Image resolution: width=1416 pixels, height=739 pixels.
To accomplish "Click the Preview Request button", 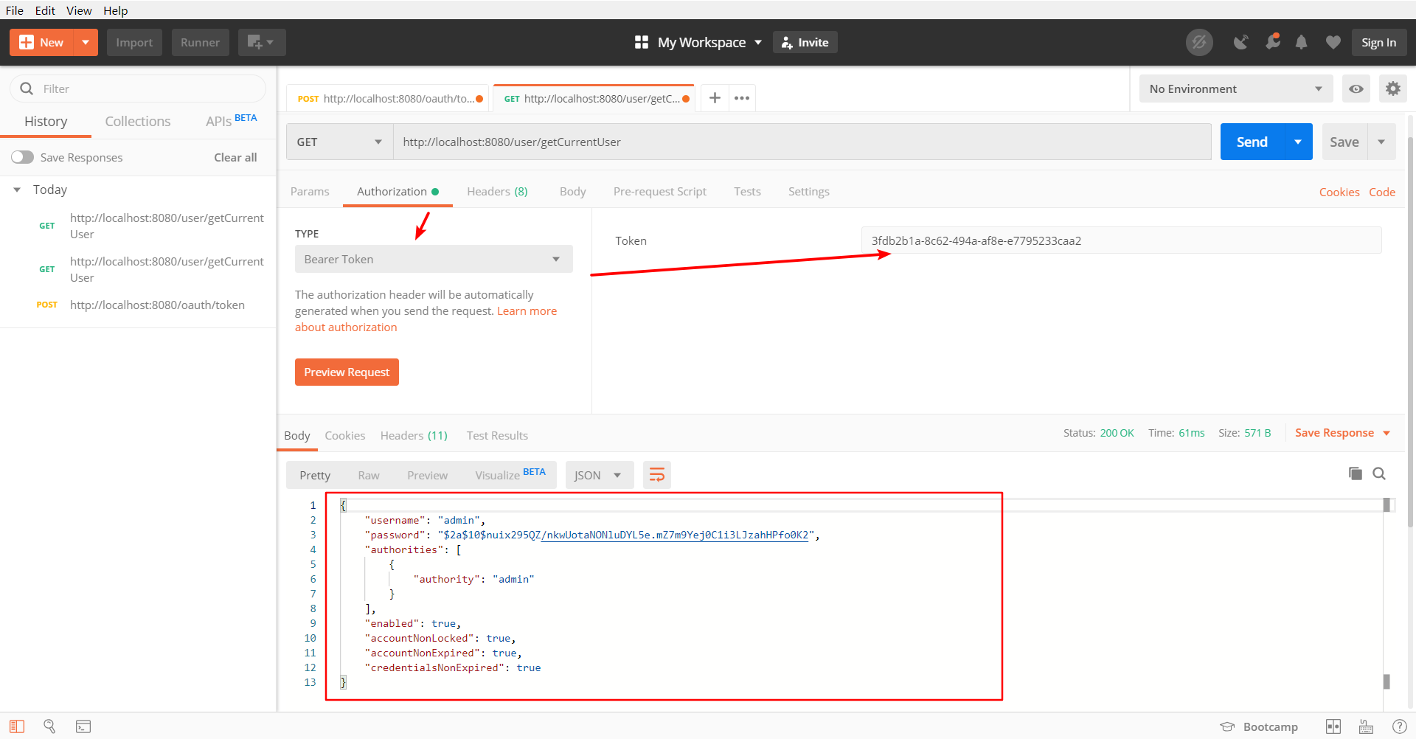I will (347, 372).
